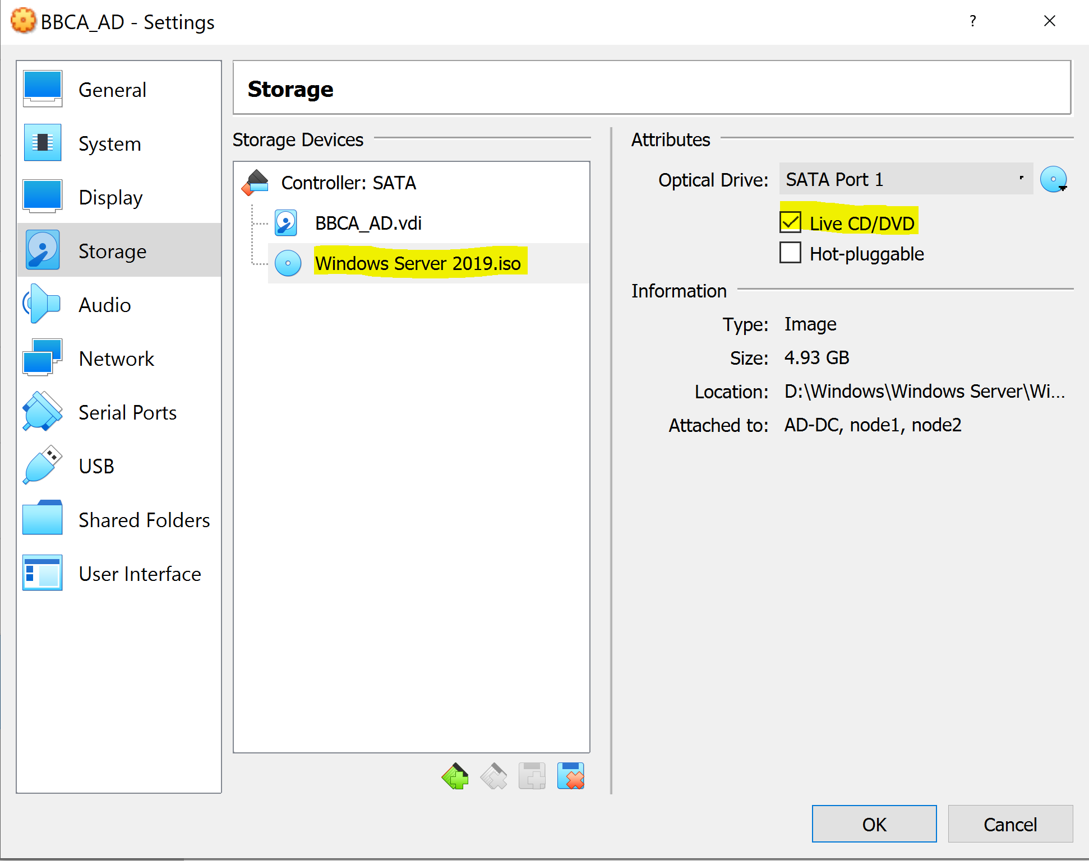This screenshot has width=1089, height=861.
Task: Click the Type value Image
Action: (x=810, y=324)
